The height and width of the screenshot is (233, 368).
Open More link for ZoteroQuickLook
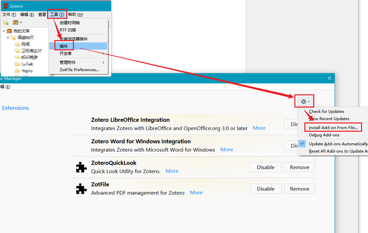172,171
